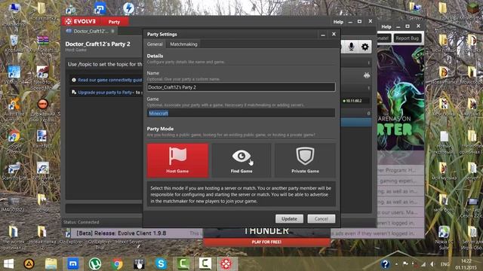This screenshot has height=271, width=483.
Task: Click Upgrade your party to Party+ link
Action: [106, 92]
